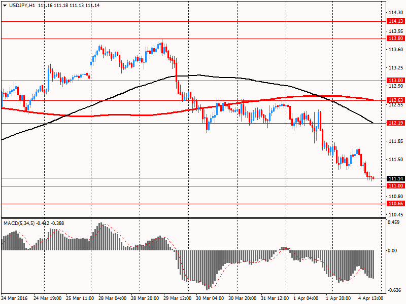Image resolution: width=406 pixels, height=304 pixels.
Task: Click the 24 Mar 2016 date label
Action: pos(15,298)
